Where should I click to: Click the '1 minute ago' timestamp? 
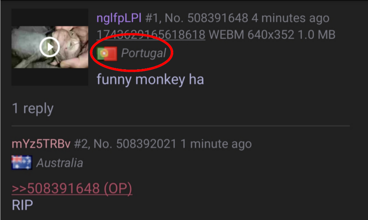216,144
